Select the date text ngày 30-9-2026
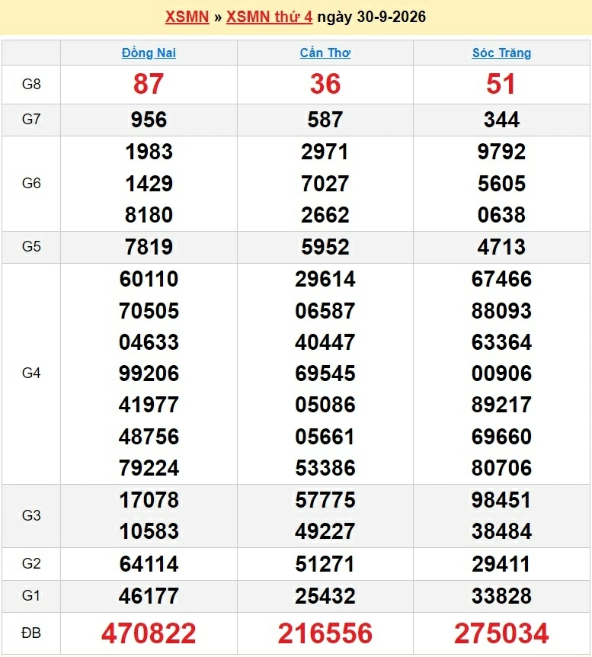This screenshot has height=657, width=592. coord(372,17)
